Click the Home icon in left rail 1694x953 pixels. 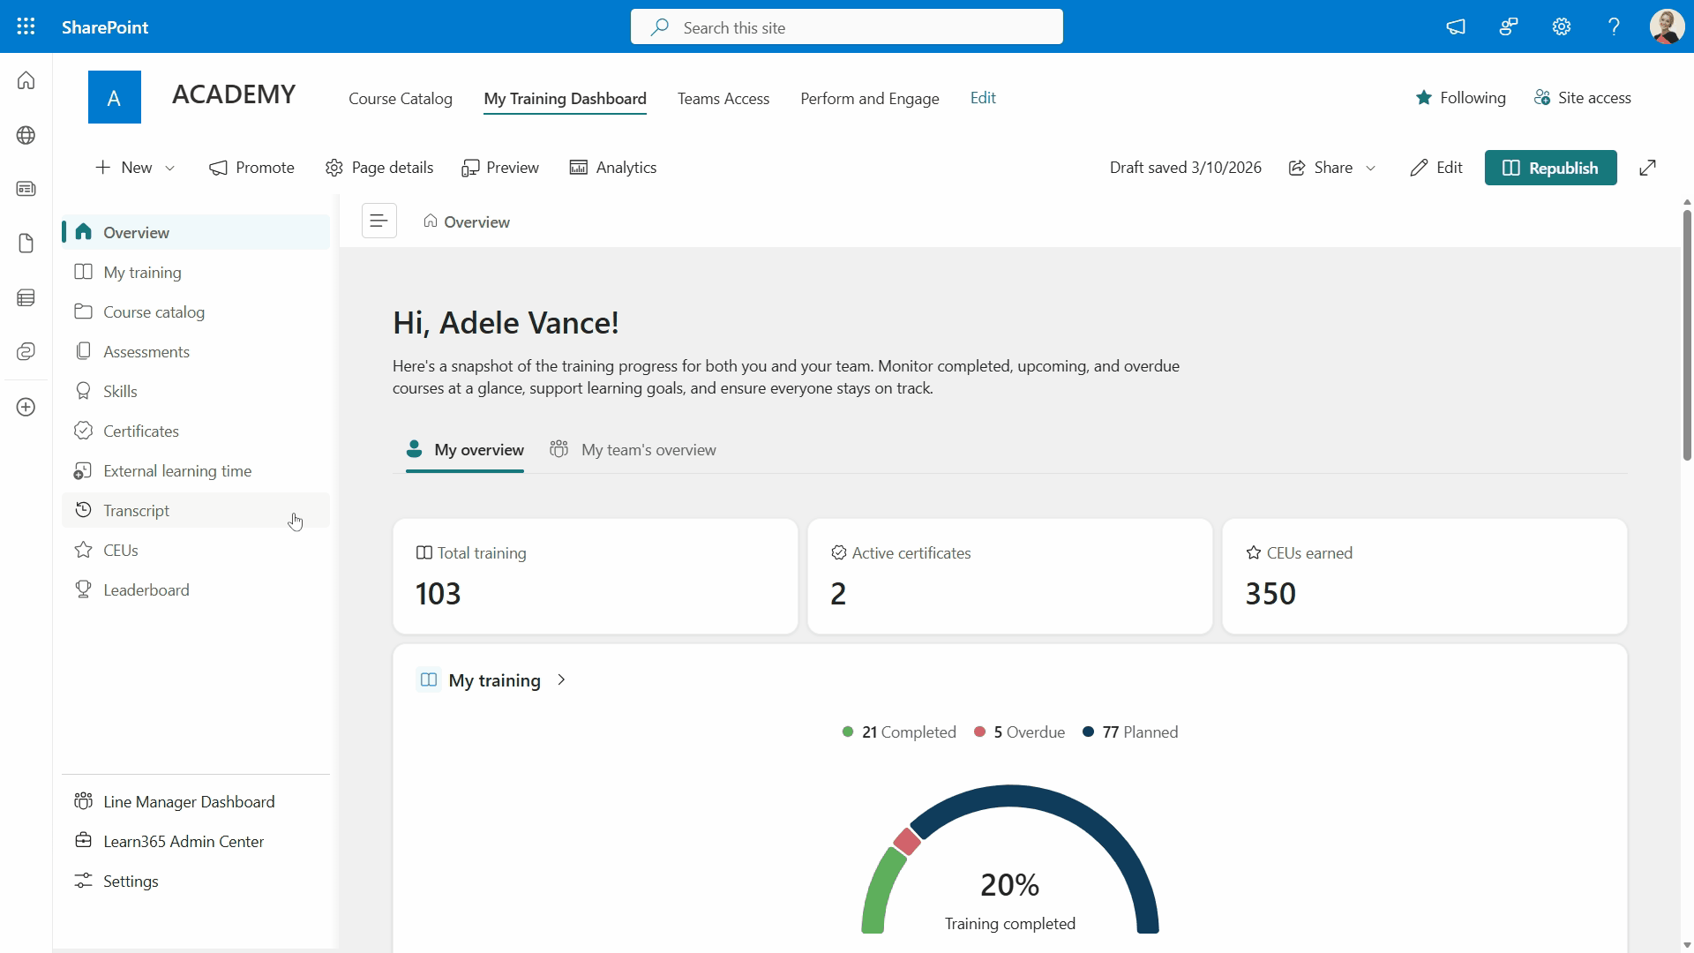click(26, 80)
